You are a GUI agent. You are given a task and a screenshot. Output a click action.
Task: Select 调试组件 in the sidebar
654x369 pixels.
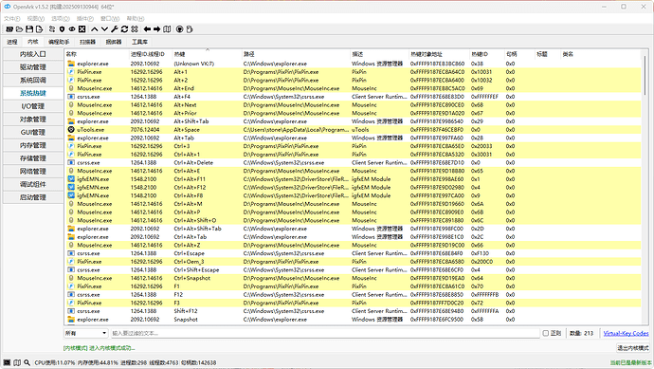tap(33, 184)
